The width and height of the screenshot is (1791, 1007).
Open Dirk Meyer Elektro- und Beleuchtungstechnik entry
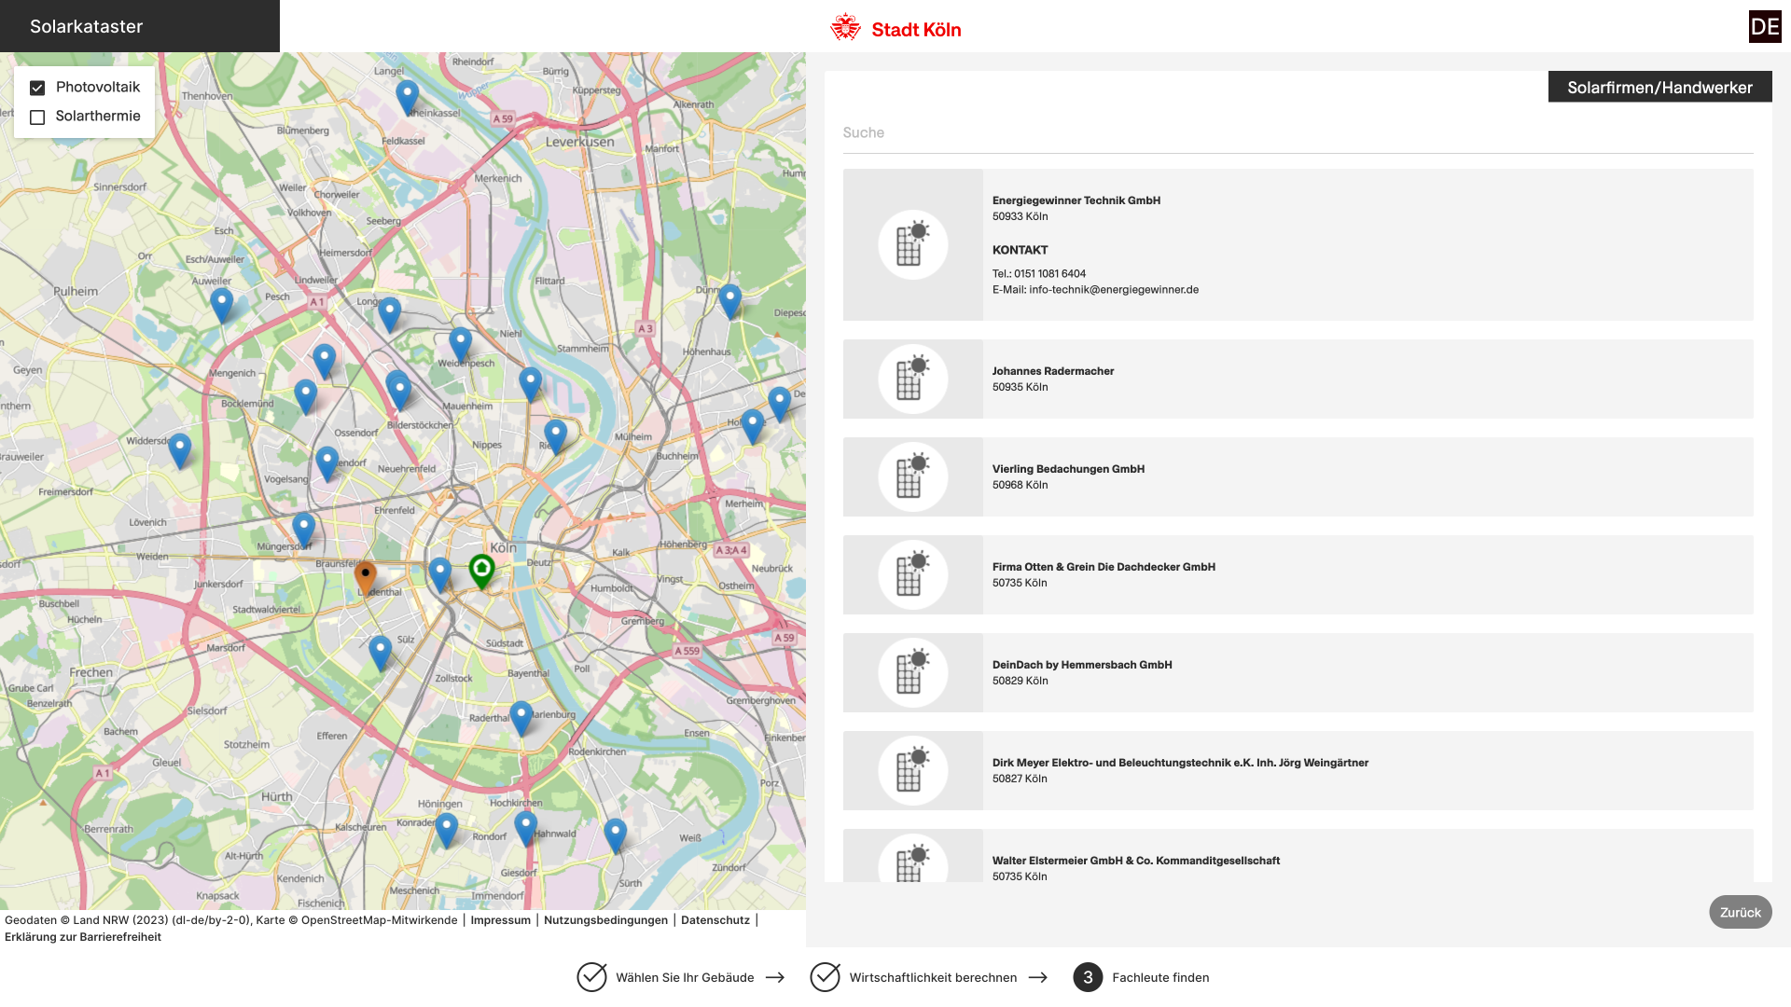1298,770
